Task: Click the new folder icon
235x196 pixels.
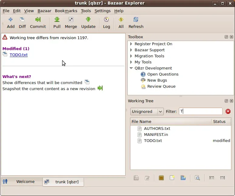Action: pyautogui.click(x=183, y=178)
